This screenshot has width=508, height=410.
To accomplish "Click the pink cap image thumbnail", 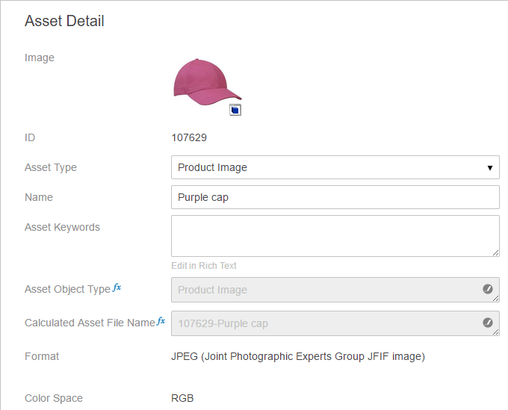I will click(205, 81).
